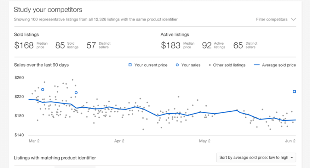Click the current price square marker on chart
Image resolution: width=316 pixels, height=168 pixels.
(294, 92)
